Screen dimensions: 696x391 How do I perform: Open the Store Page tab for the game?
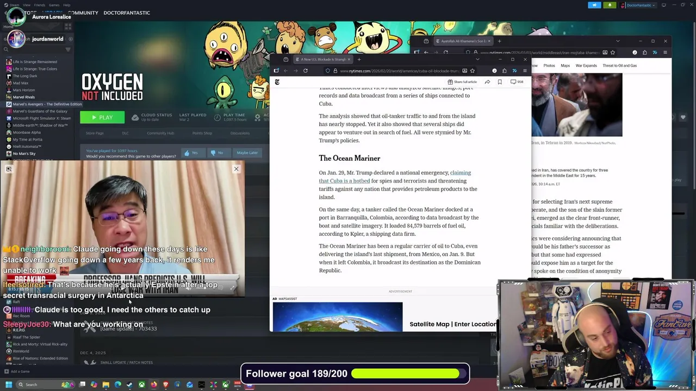[x=95, y=133]
